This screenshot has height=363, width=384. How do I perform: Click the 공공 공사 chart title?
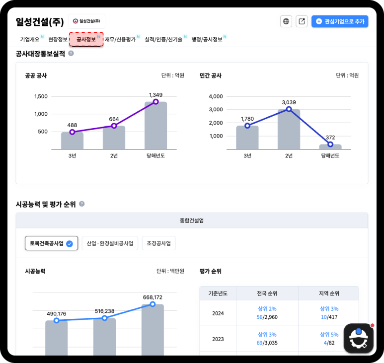point(36,75)
